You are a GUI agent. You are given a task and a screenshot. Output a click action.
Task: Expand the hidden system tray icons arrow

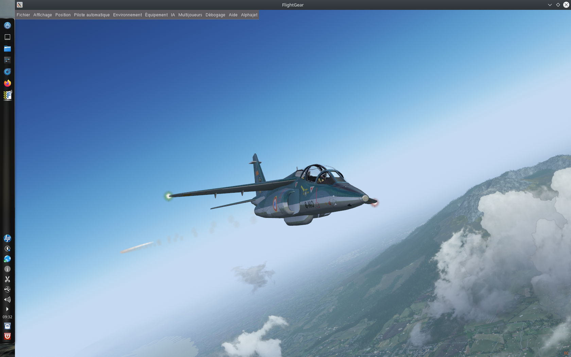tap(7, 309)
